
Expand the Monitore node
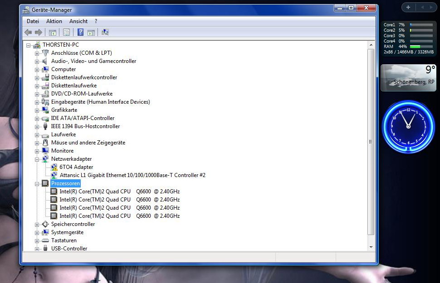click(37, 151)
